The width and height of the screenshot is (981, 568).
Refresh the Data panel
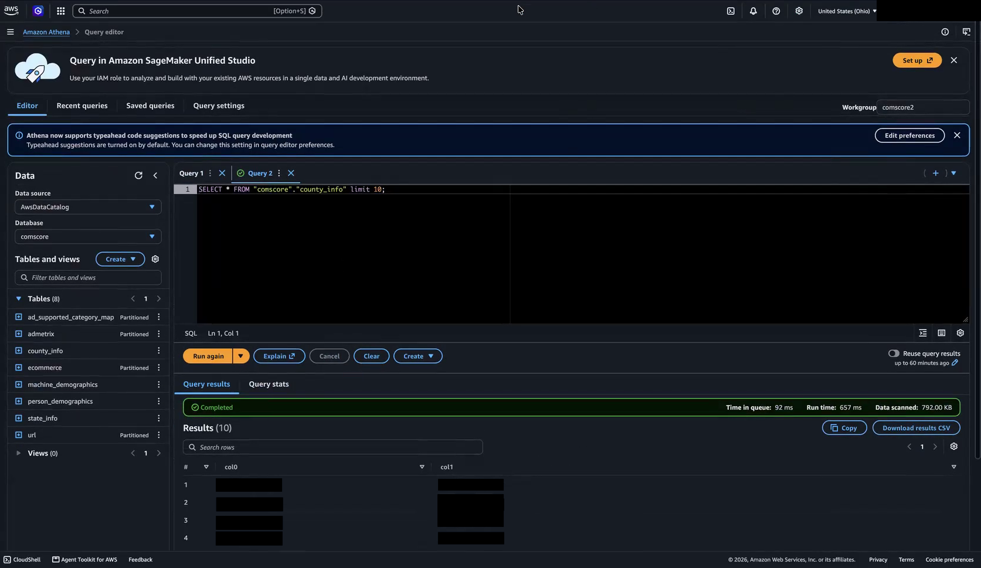(138, 175)
